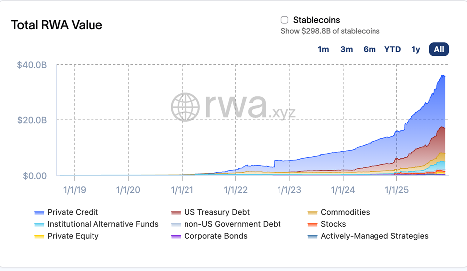Choose the 6m time range
467x271 pixels.
pos(370,49)
